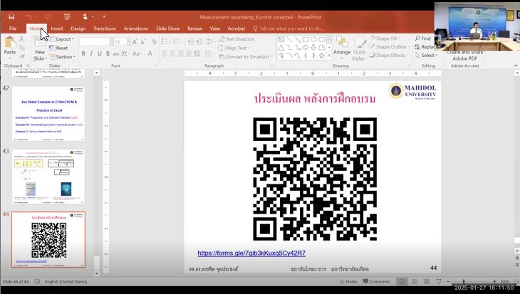Click the Find icon in Editing group
The height and width of the screenshot is (294, 520).
(x=422, y=38)
